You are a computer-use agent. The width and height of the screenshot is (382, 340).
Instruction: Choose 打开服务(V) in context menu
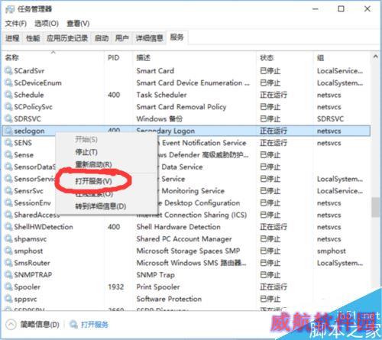(x=93, y=181)
